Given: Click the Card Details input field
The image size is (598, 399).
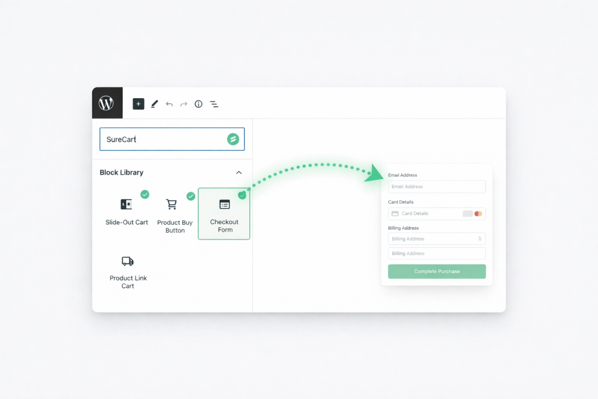Looking at the screenshot, I should click(437, 214).
